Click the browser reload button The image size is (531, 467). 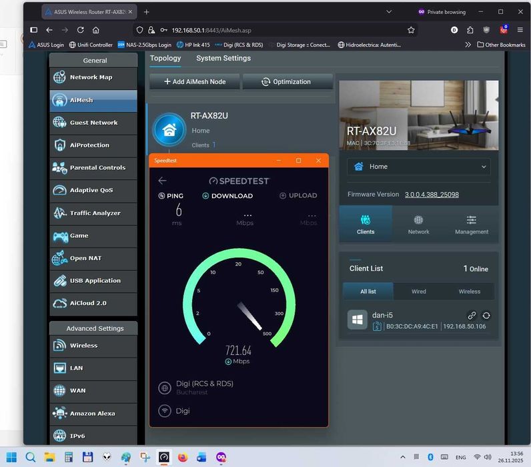81,30
